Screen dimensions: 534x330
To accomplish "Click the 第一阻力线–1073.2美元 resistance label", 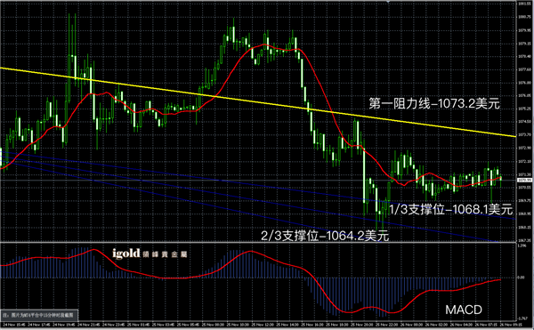I will point(434,103).
